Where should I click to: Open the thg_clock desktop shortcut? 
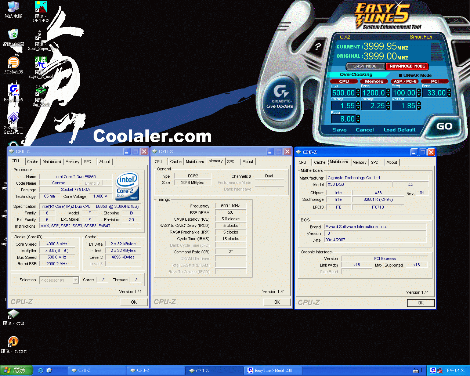(41, 95)
